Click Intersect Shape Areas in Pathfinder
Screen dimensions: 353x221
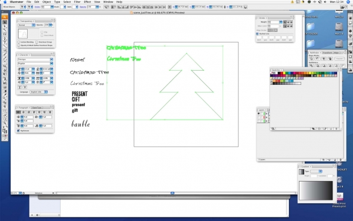click(x=324, y=58)
